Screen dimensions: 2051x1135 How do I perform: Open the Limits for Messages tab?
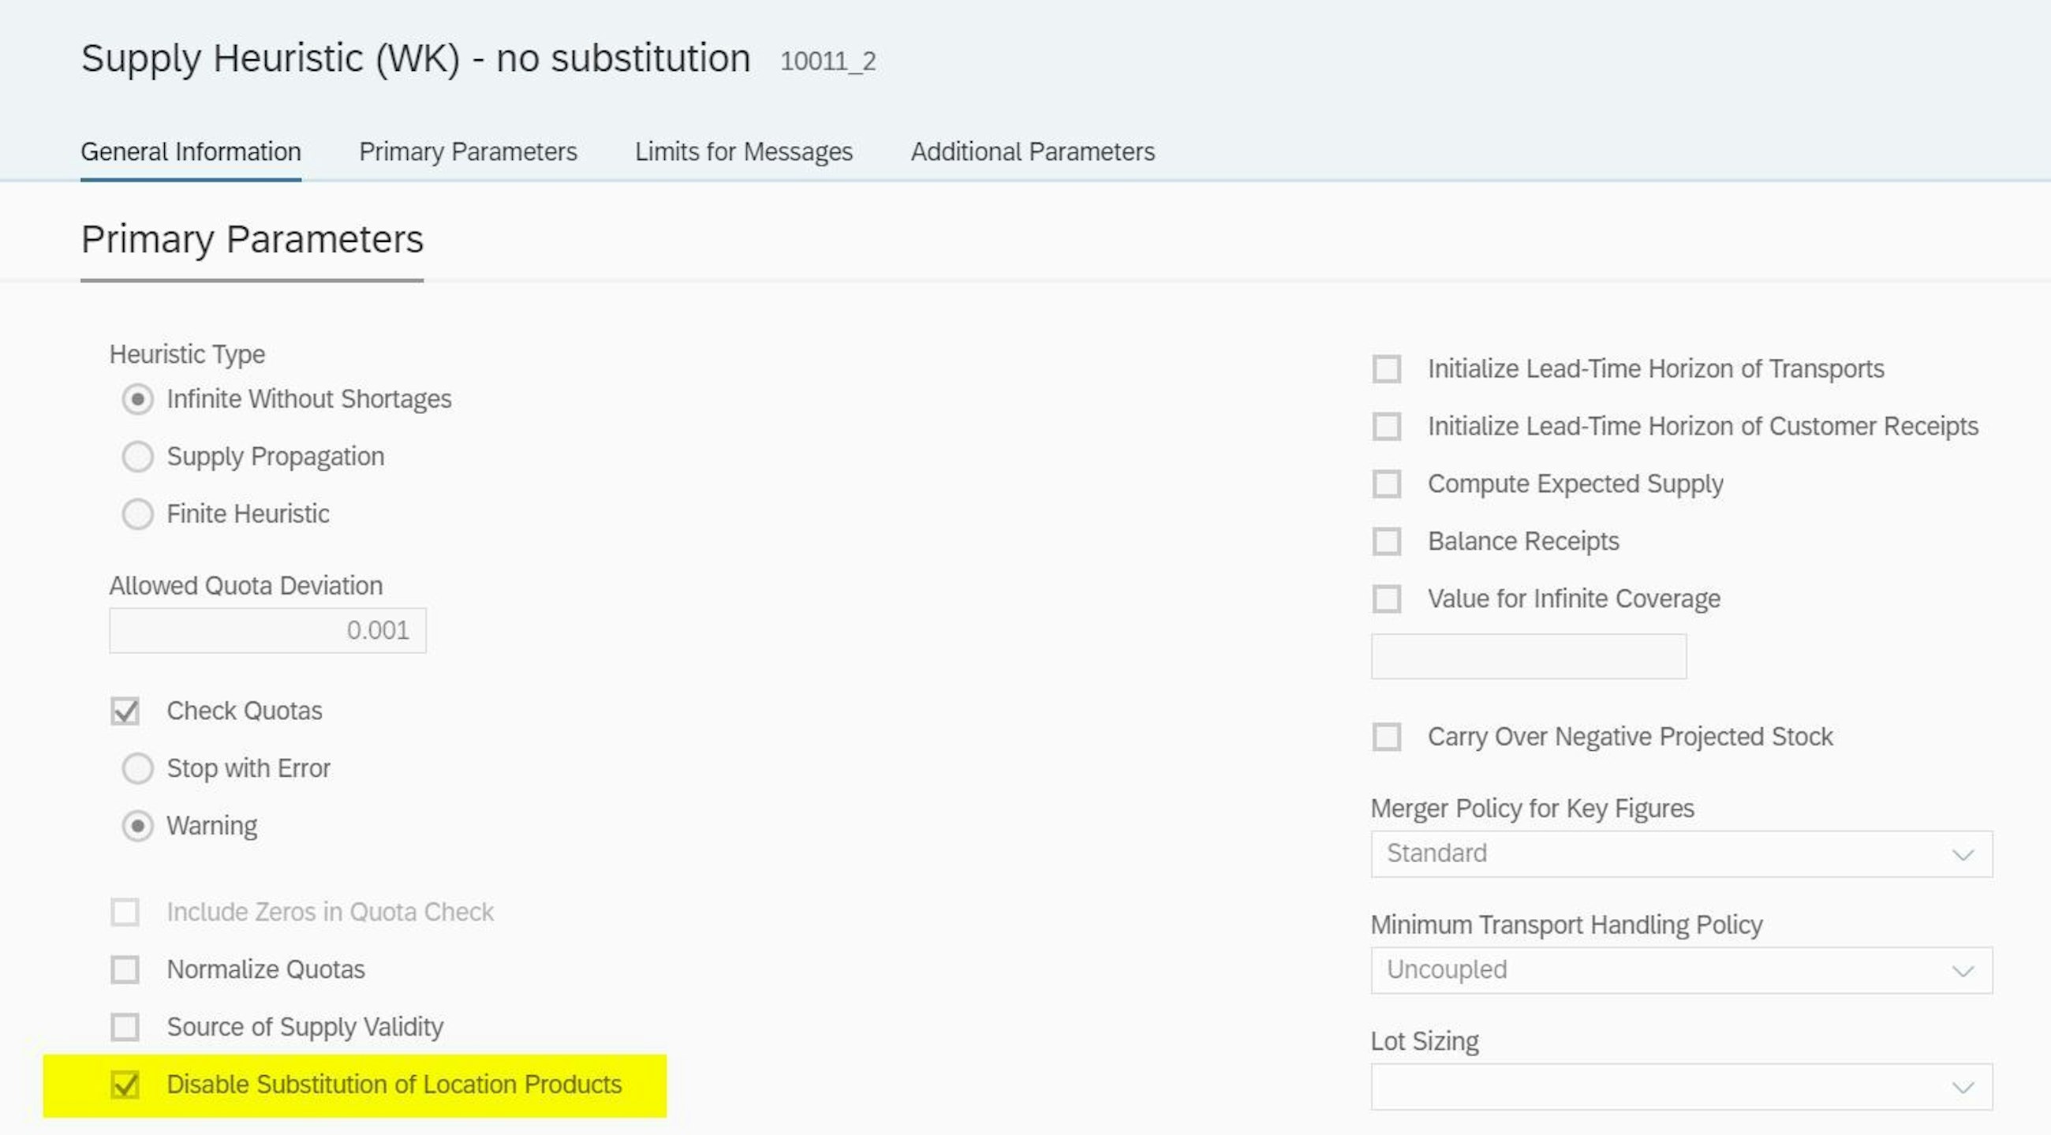coord(745,152)
